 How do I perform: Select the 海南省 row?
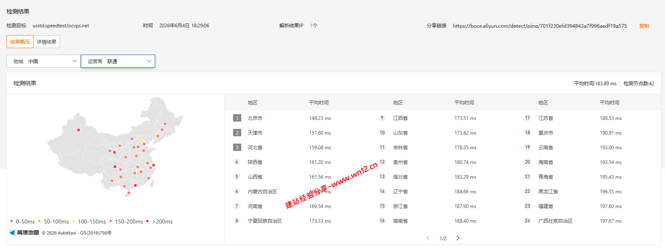588,162
